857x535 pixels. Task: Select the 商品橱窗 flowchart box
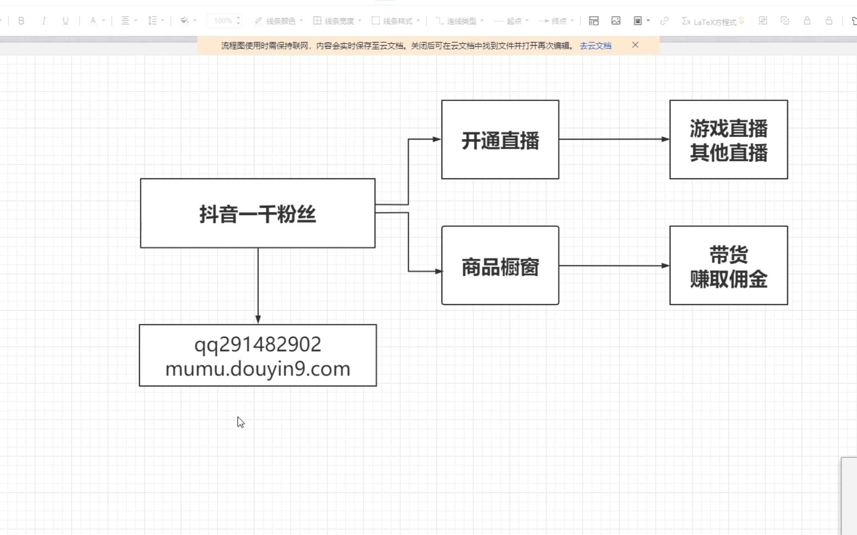(500, 265)
